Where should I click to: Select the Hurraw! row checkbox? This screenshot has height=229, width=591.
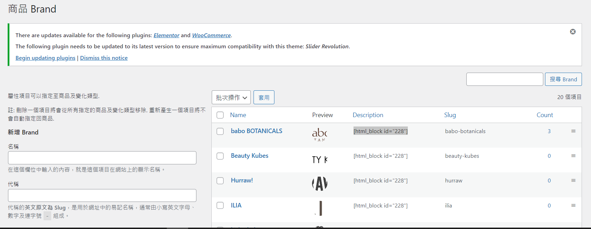220,181
